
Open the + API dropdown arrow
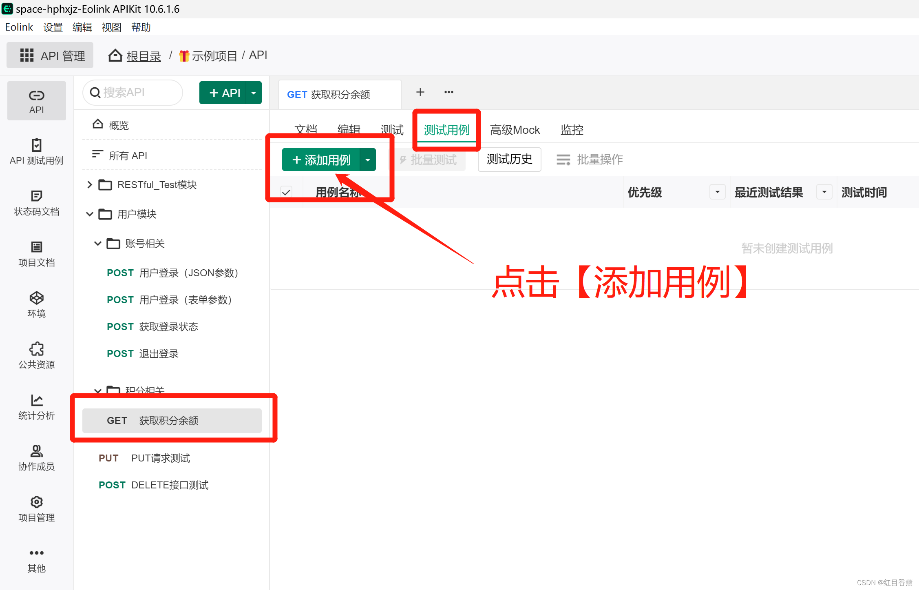pyautogui.click(x=254, y=93)
